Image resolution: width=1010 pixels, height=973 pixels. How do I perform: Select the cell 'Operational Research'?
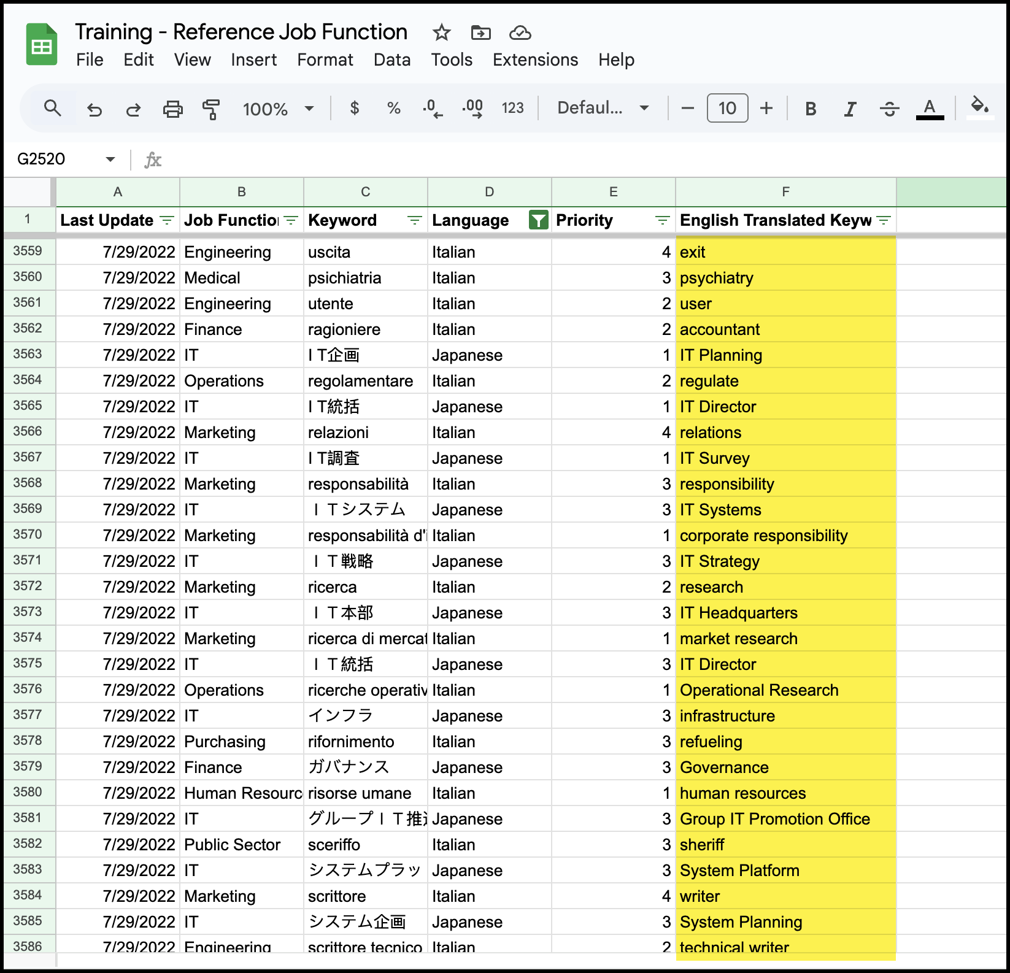pos(785,690)
